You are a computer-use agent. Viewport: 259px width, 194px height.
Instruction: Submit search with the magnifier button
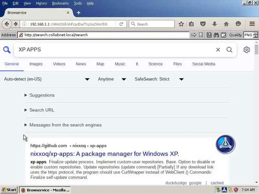pyautogui.click(x=229, y=50)
